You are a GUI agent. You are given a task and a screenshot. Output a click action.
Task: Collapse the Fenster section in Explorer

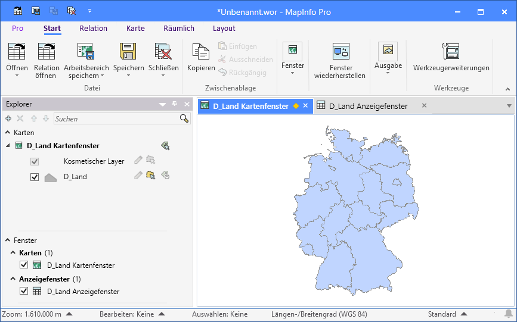(x=8, y=240)
